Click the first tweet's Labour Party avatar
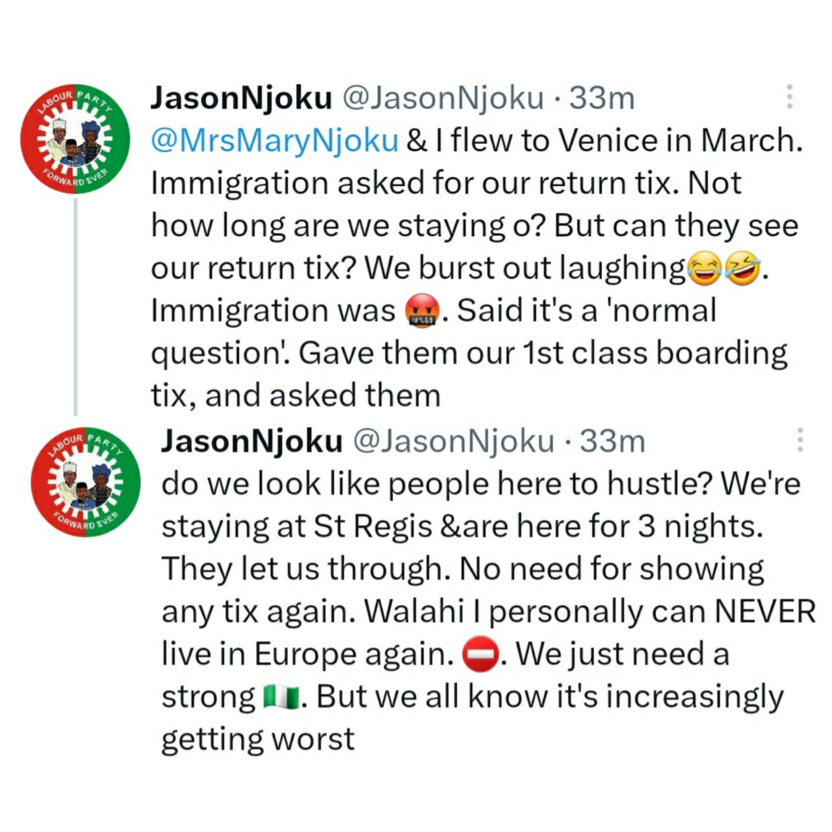The width and height of the screenshot is (832, 832). (x=75, y=139)
